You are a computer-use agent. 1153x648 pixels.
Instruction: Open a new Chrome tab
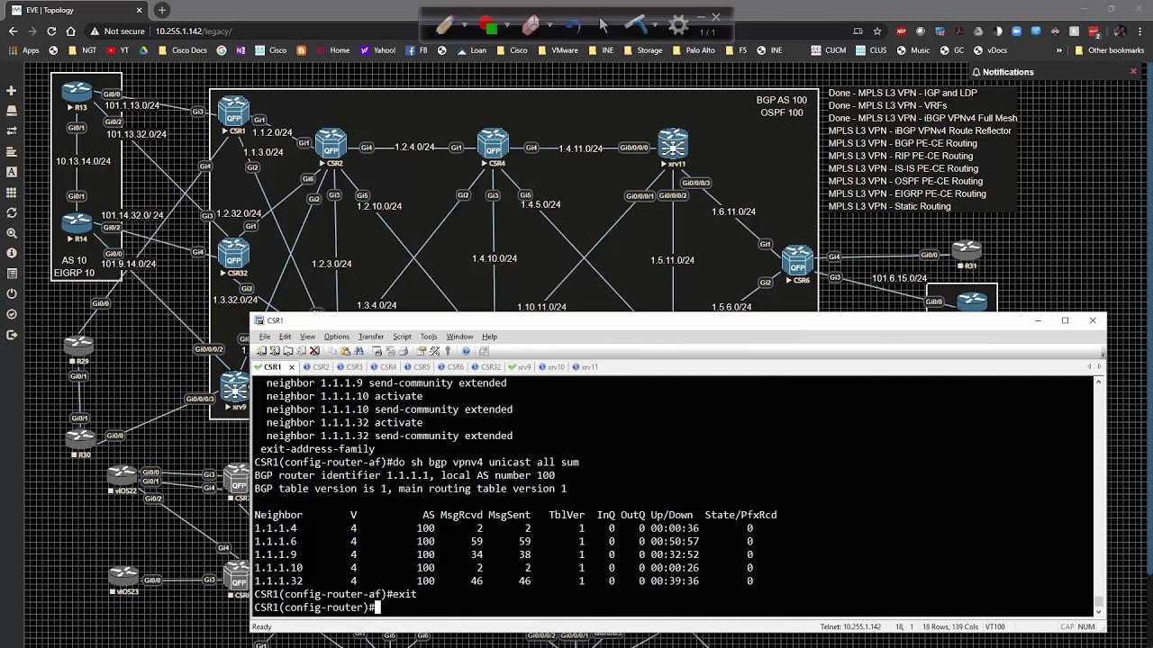tap(162, 10)
